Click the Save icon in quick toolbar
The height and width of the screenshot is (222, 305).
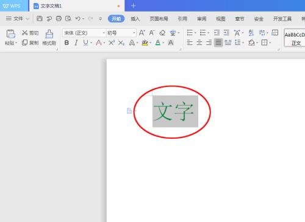[40, 19]
